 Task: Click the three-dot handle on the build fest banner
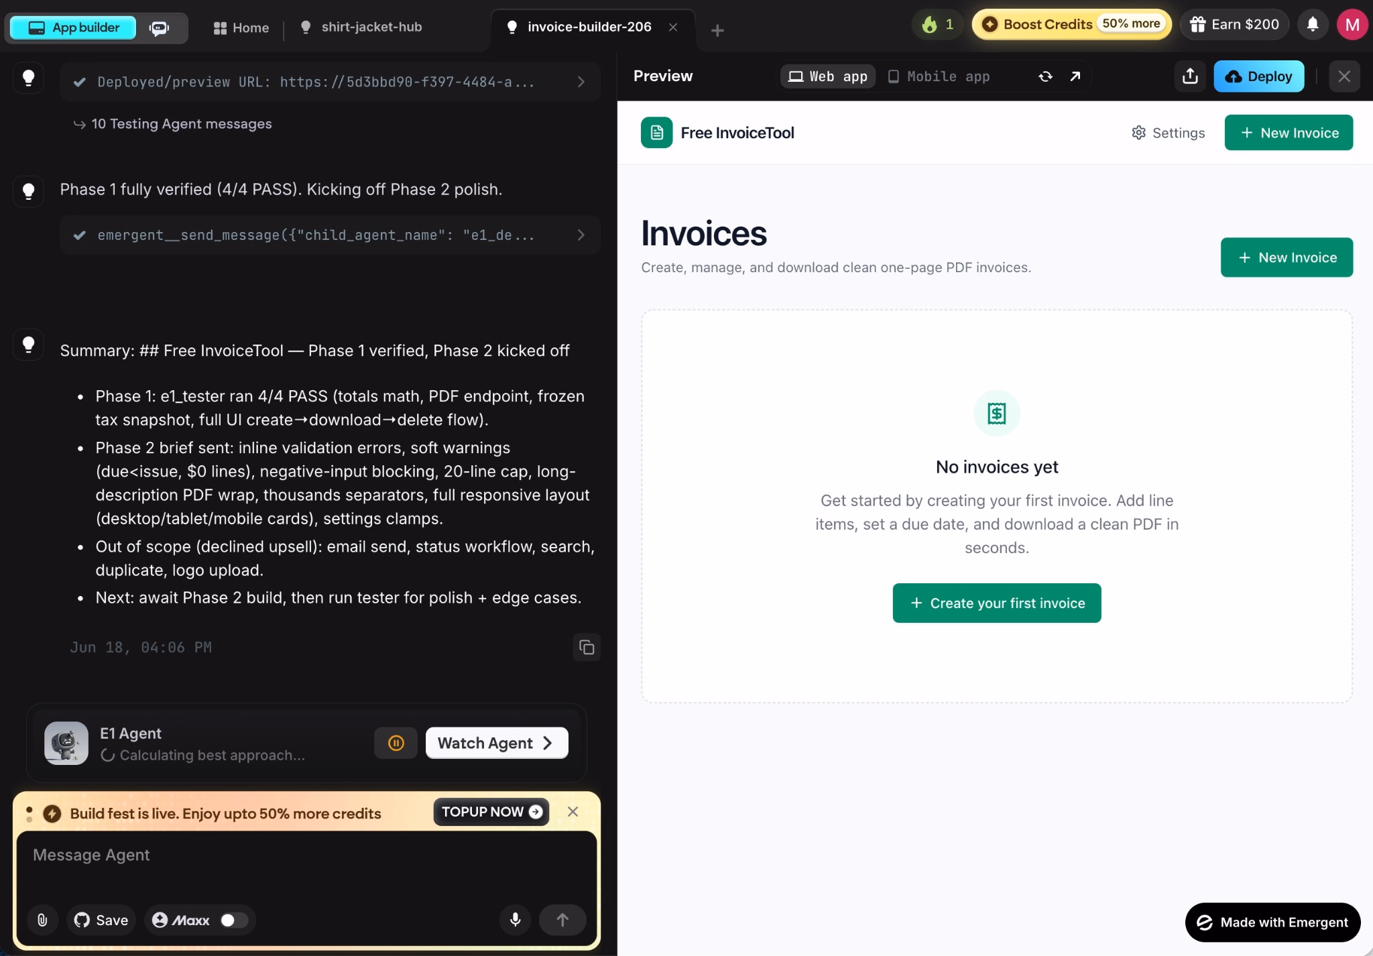pyautogui.click(x=29, y=814)
